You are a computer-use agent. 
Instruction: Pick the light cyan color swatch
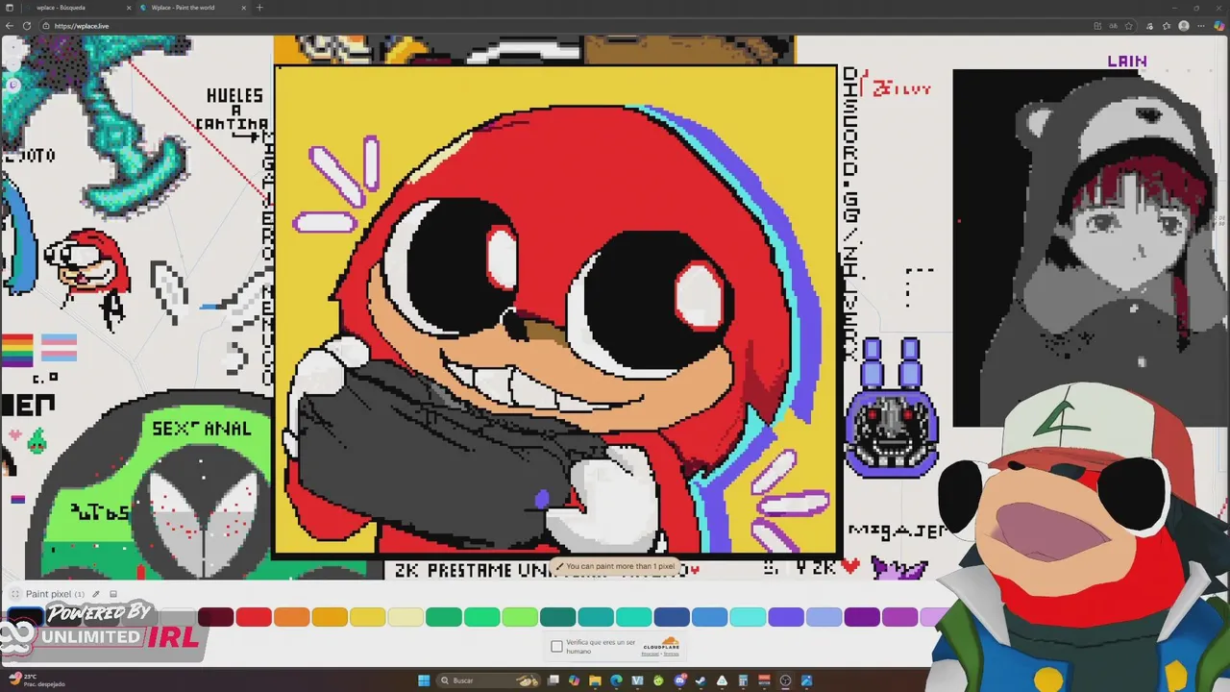748,617
